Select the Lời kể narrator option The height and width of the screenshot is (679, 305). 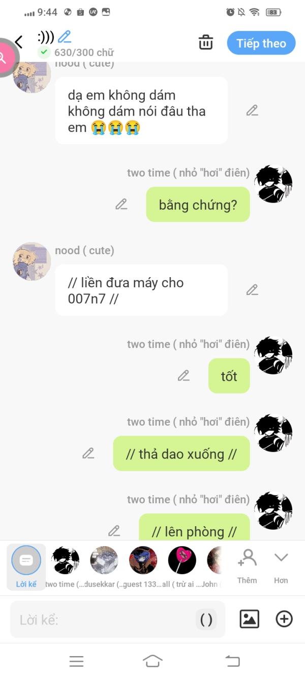[26, 566]
